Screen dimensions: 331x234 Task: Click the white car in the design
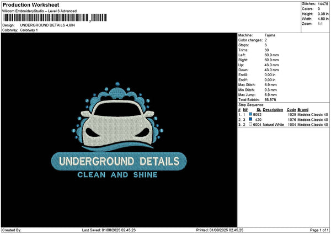click(x=118, y=123)
